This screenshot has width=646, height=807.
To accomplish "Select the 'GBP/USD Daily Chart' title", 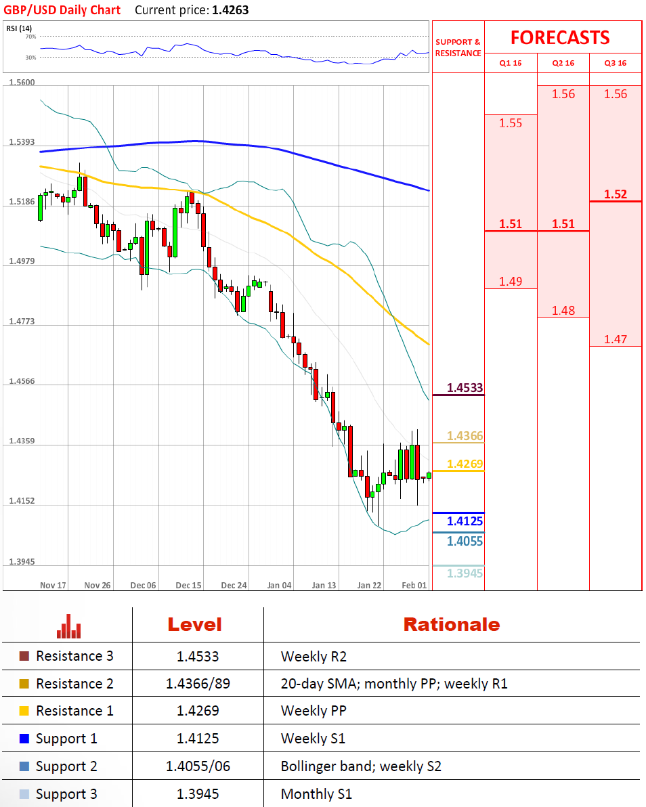I will [62, 10].
